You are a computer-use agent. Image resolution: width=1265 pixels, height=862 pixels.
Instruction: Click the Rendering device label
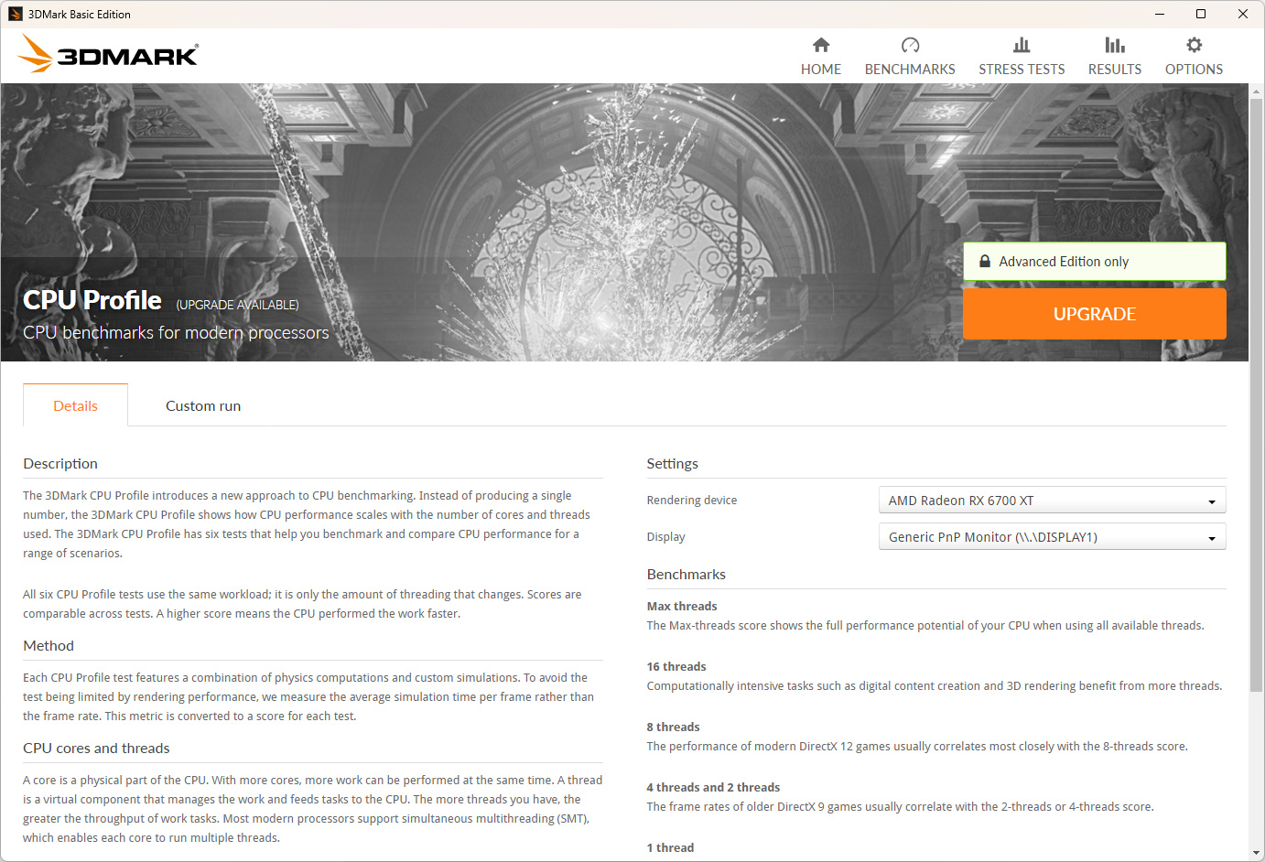coord(691,501)
